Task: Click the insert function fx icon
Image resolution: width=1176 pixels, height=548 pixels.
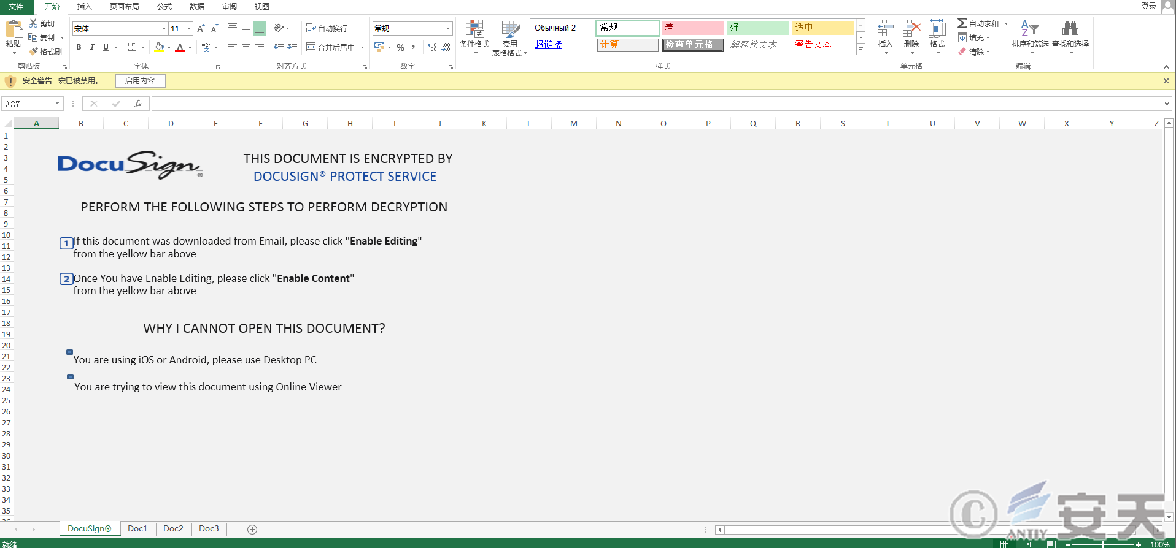Action: (138, 104)
